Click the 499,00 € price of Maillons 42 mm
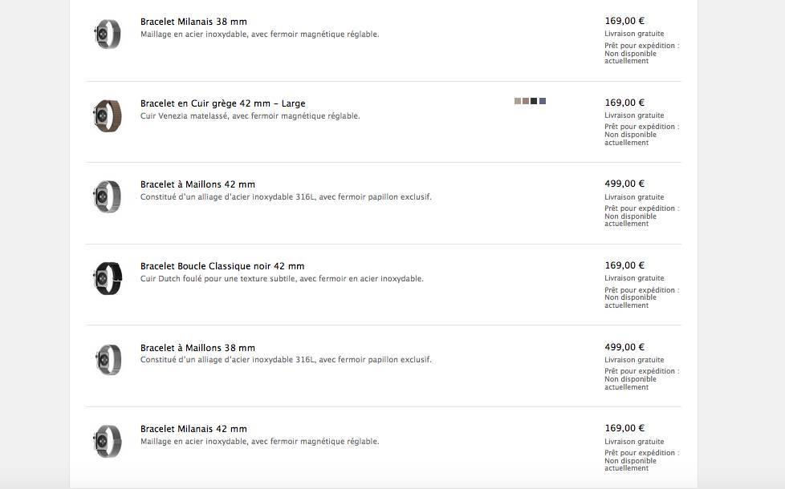This screenshot has width=785, height=489. [624, 184]
